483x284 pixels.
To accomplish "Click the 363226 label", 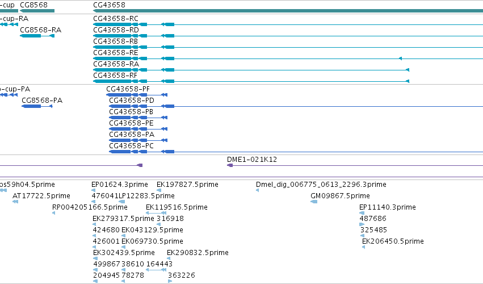I will (182, 275).
